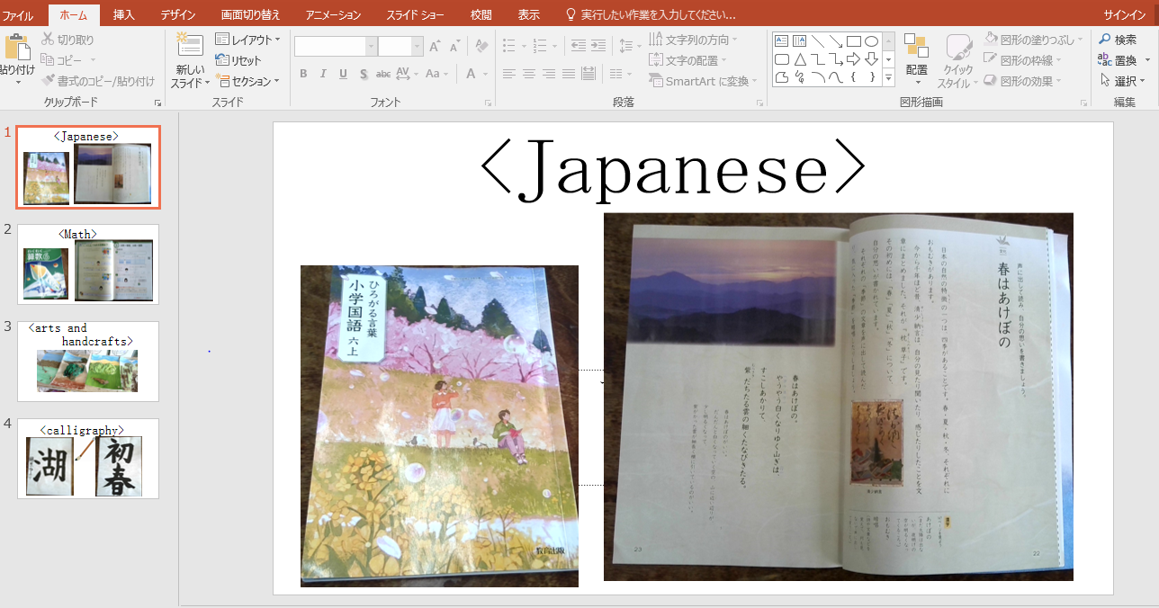1159x608 pixels.
Task: Select the vertical text box shape
Action: [x=799, y=40]
